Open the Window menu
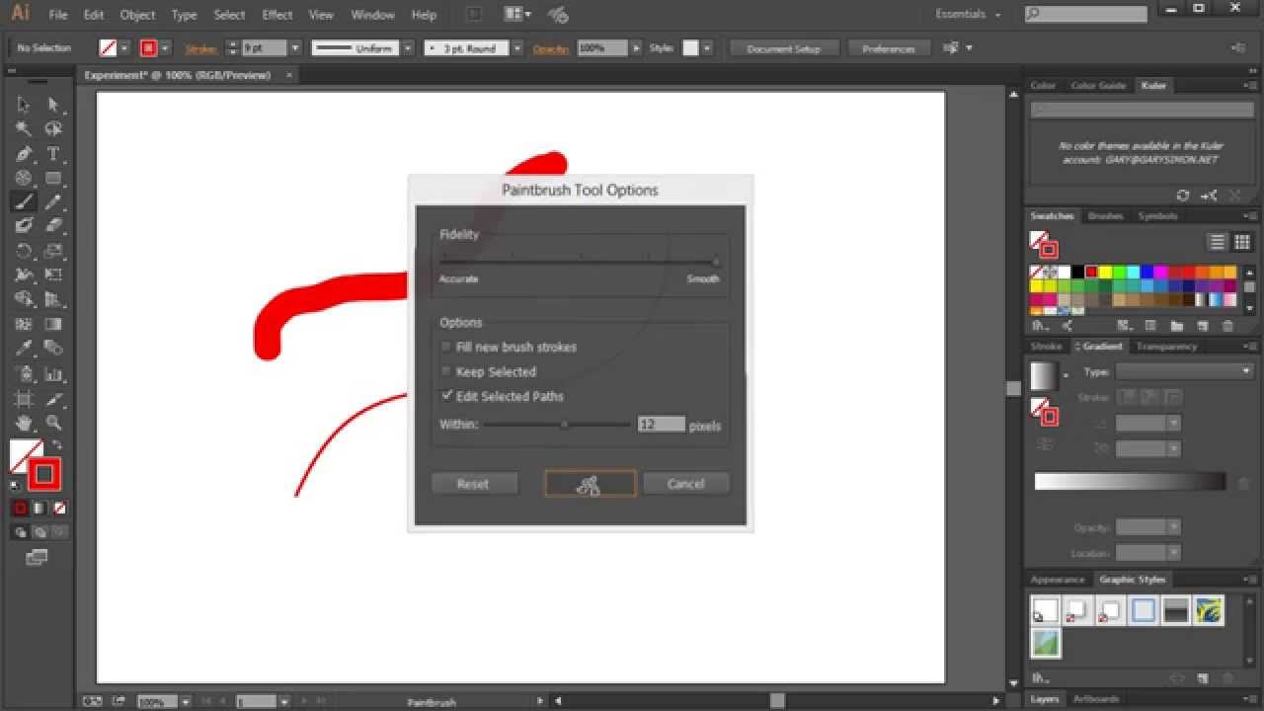The height and width of the screenshot is (711, 1264). tap(372, 15)
